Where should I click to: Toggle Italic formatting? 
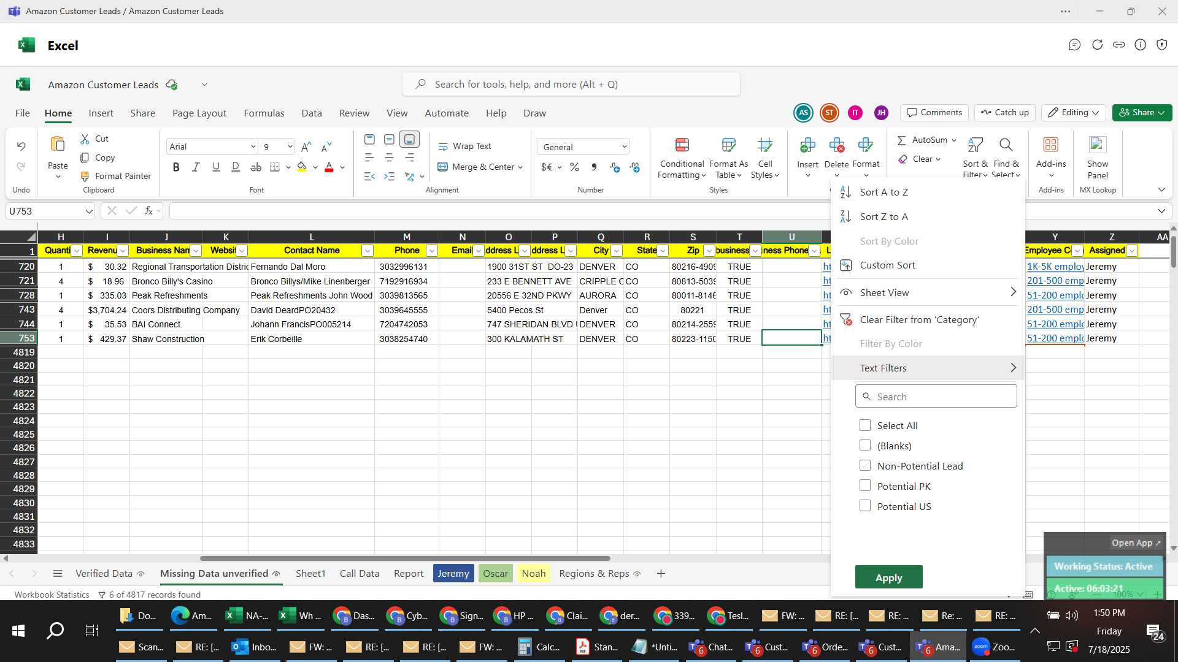click(x=196, y=167)
